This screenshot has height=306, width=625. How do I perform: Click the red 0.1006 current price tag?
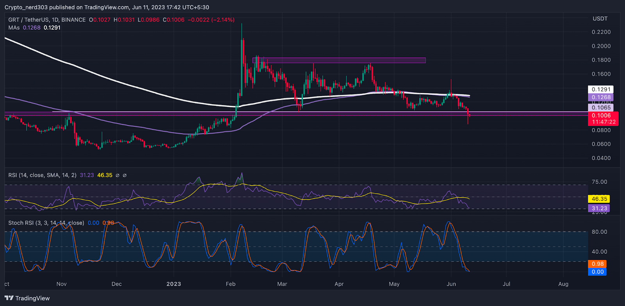click(601, 116)
